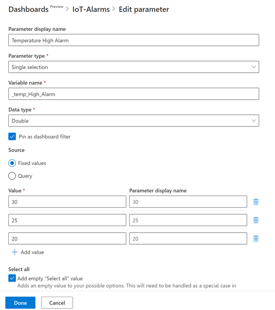Toggle Add empty "Select all" value checkbox
Image resolution: width=275 pixels, height=310 pixels.
[12, 278]
